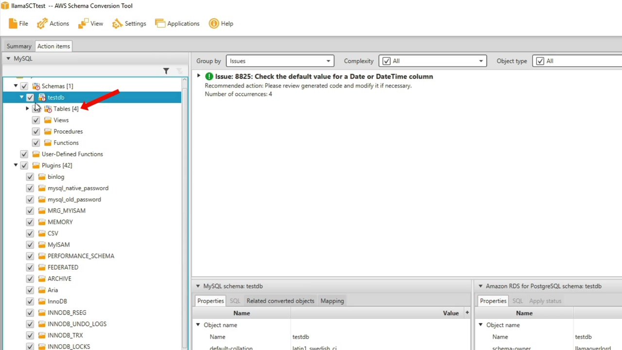Collapse the Plugins [42] tree node
This screenshot has height=350, width=622.
[x=16, y=165]
